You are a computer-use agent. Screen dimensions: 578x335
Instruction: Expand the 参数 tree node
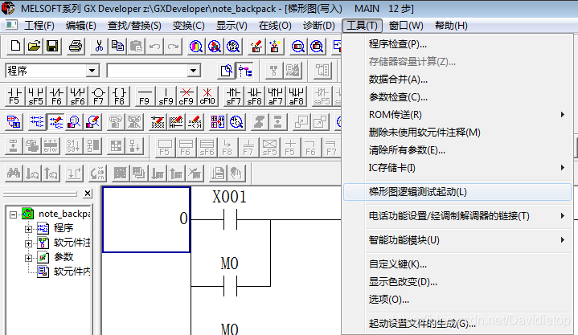click(28, 258)
